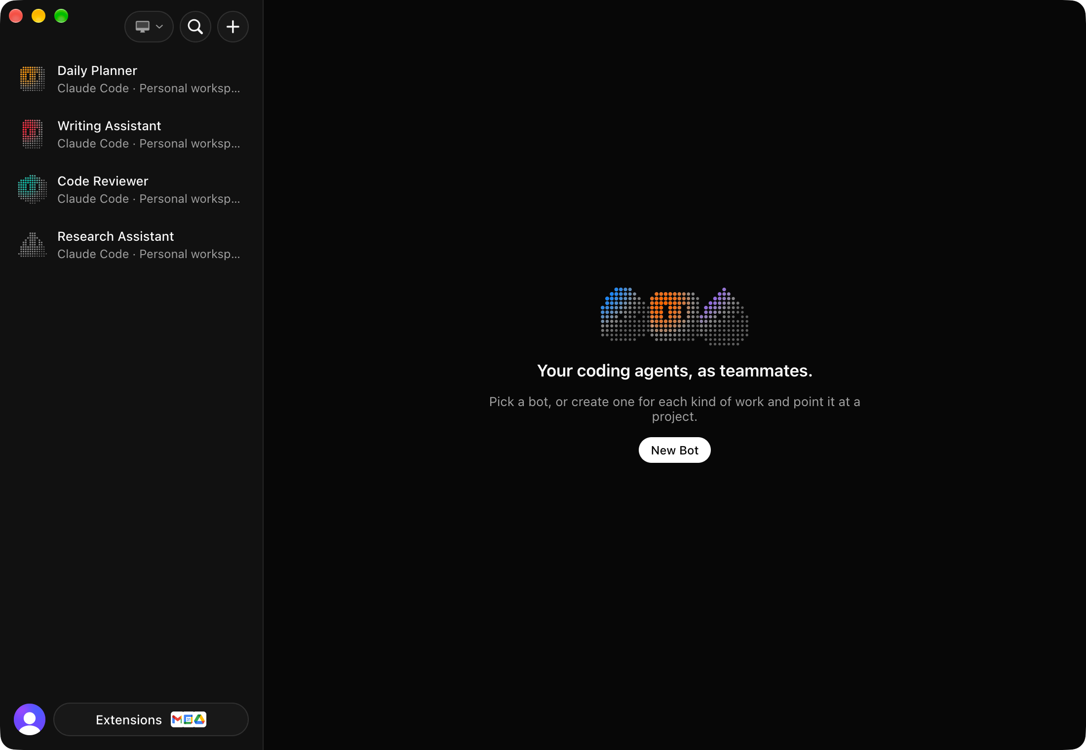The width and height of the screenshot is (1086, 750).
Task: Select the Daily Planner orange avatar icon
Action: (x=33, y=79)
